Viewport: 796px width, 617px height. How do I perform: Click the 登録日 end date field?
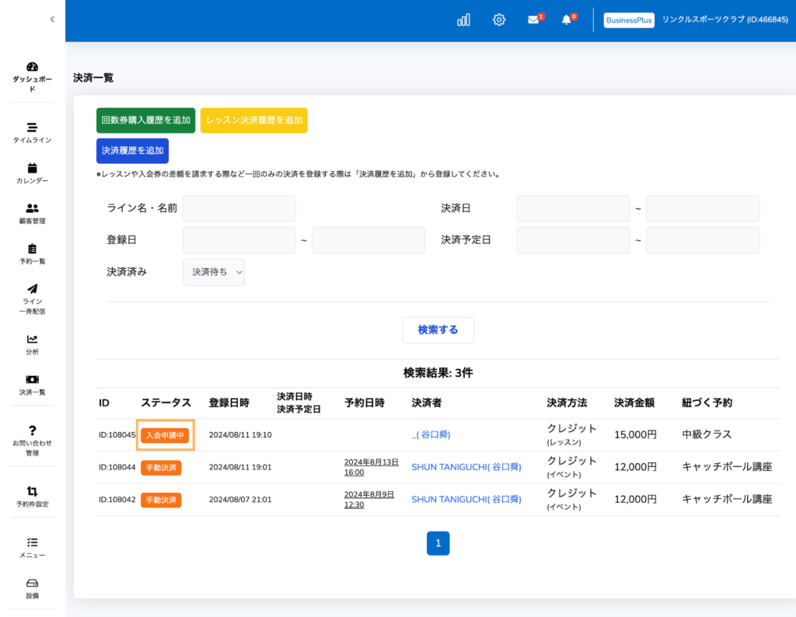(x=368, y=241)
